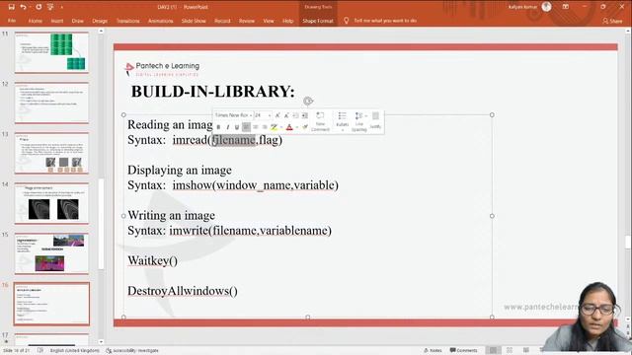Select slide 14 thumbnail with two images
Image resolution: width=632 pixels, height=355 pixels.
tap(51, 203)
